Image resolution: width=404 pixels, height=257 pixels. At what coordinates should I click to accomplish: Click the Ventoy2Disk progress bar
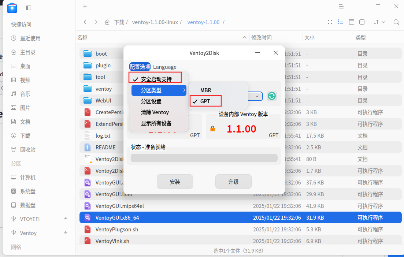[204, 158]
